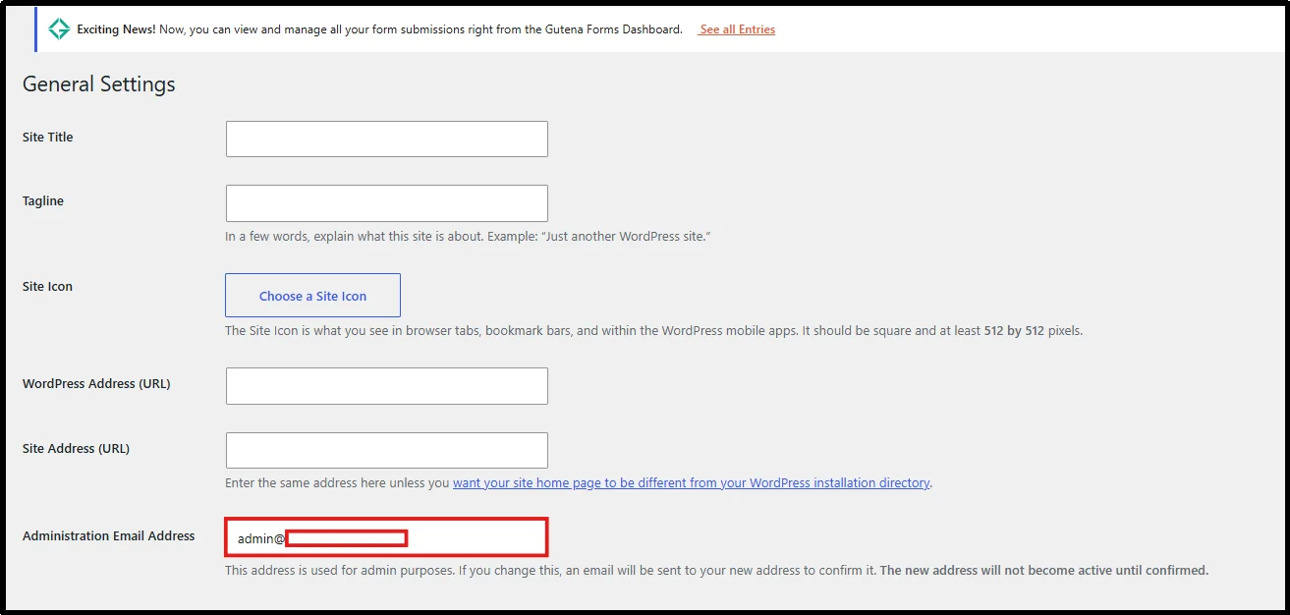Click the Site Icon label

tap(48, 287)
